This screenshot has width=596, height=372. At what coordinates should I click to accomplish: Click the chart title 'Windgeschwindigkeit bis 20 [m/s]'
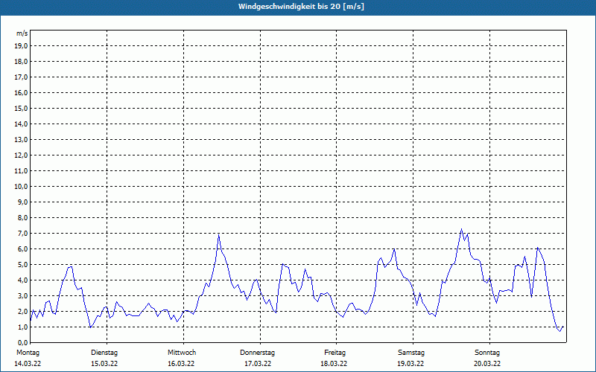coord(301,7)
